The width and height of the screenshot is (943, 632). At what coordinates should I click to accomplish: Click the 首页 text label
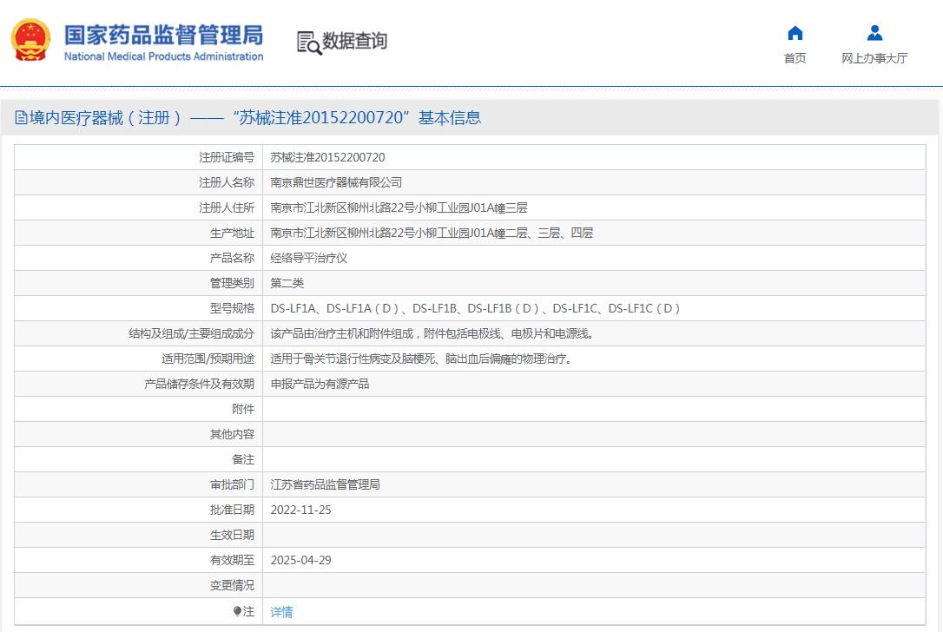795,57
